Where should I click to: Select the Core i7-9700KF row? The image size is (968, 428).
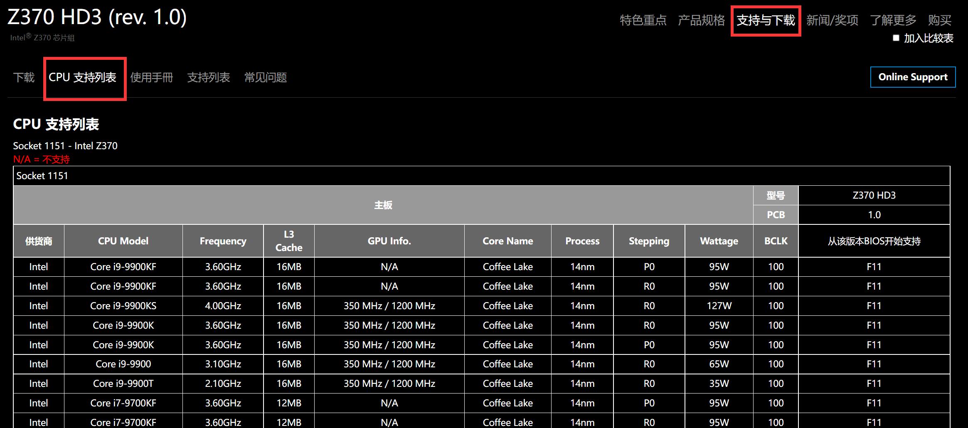123,403
